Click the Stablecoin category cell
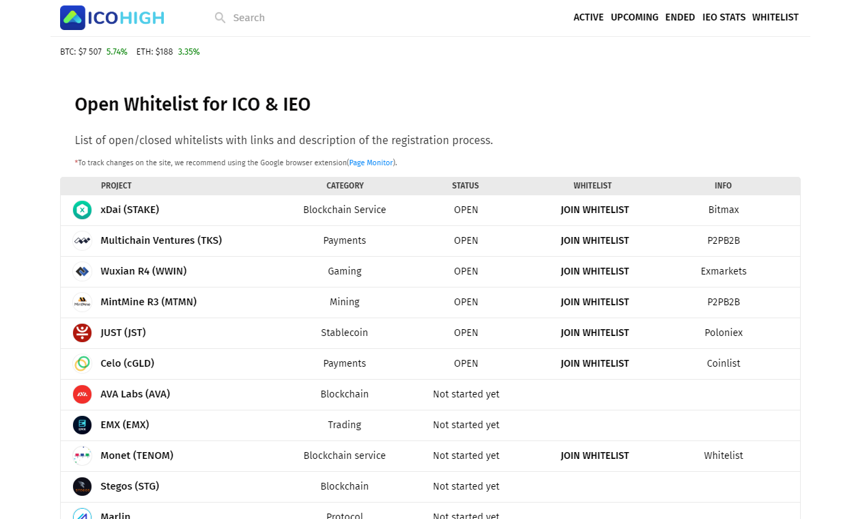The image size is (867, 519). tap(345, 333)
